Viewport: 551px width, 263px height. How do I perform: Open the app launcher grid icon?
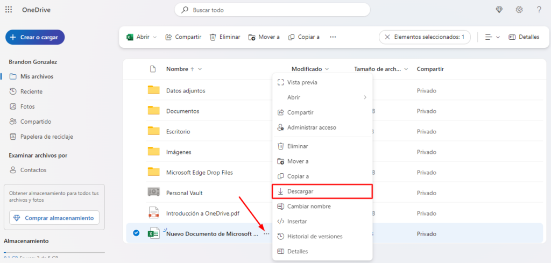(9, 10)
